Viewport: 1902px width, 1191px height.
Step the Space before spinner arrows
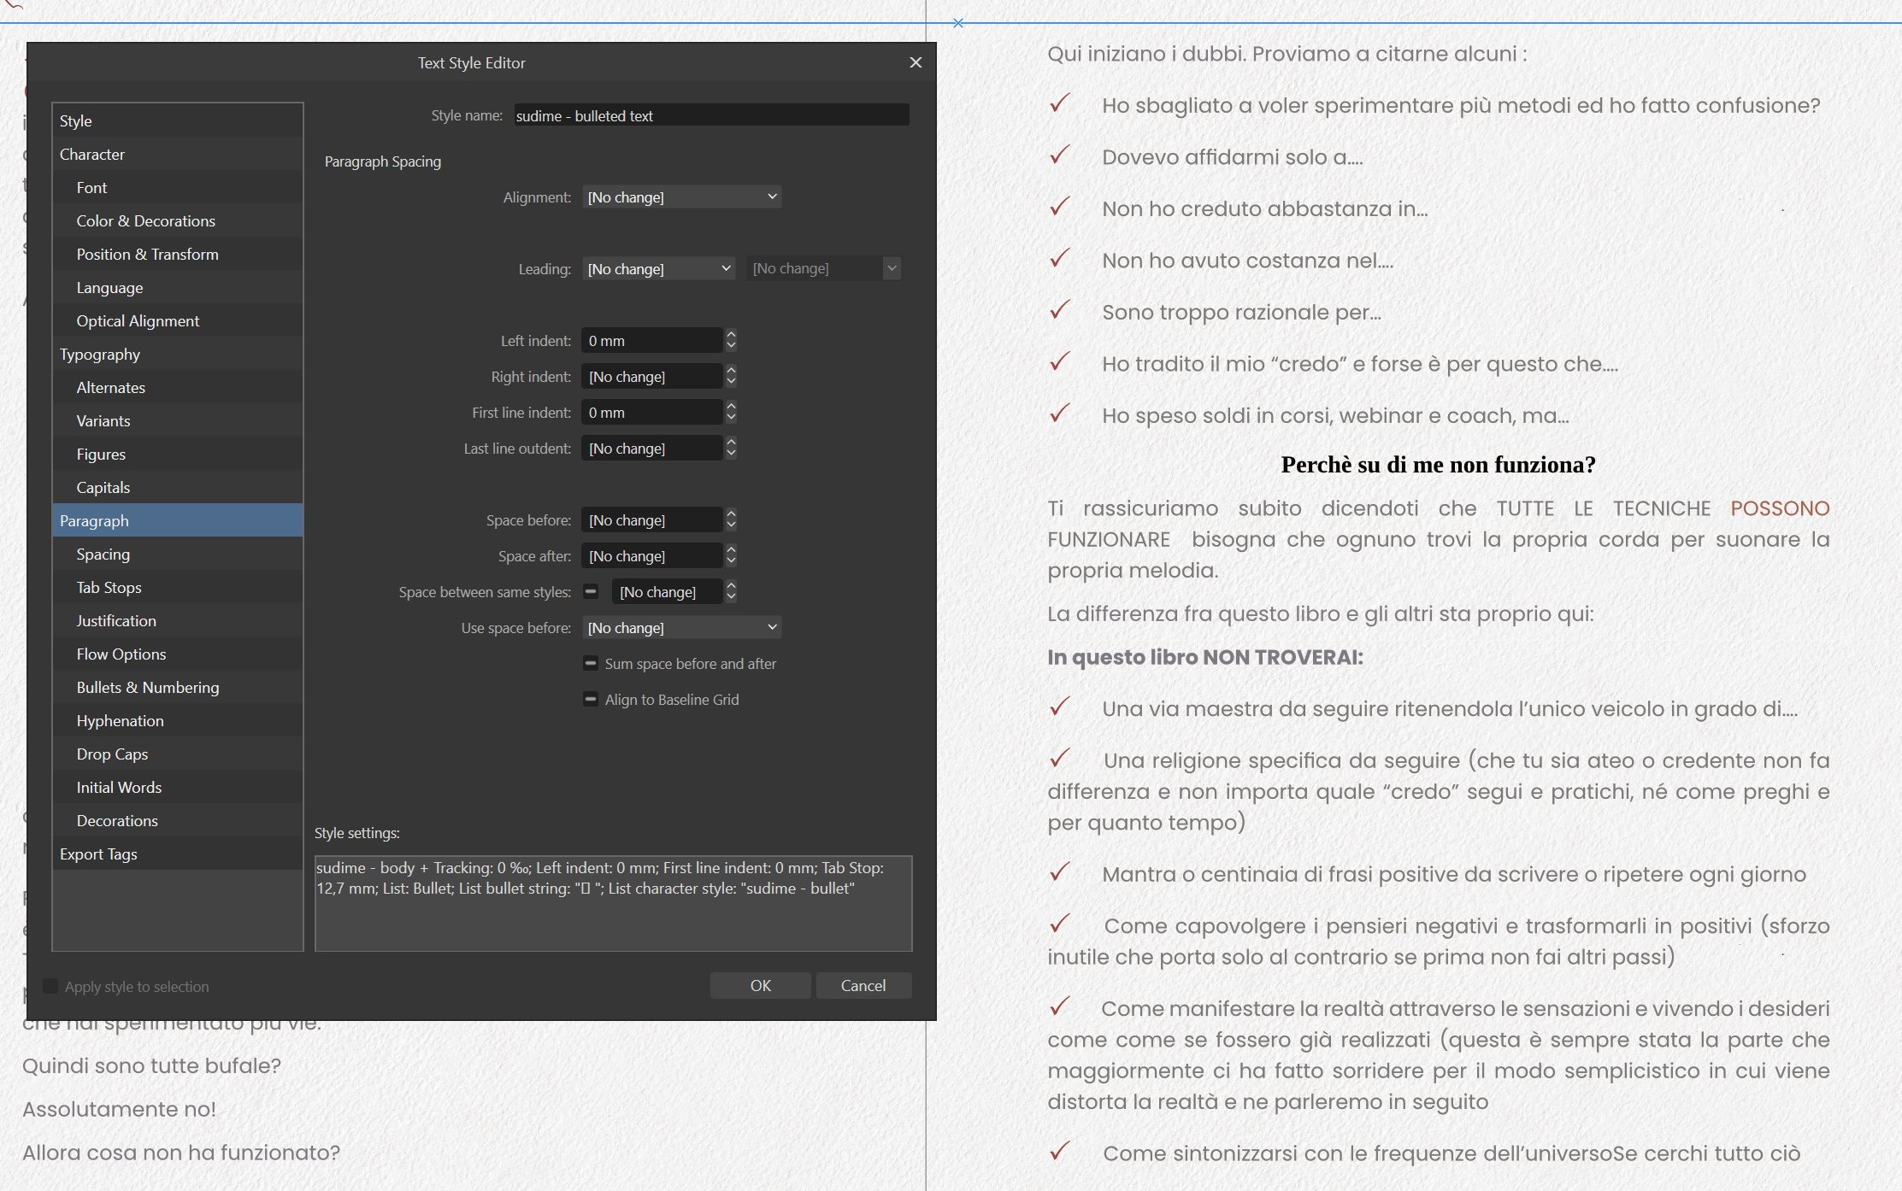click(731, 520)
